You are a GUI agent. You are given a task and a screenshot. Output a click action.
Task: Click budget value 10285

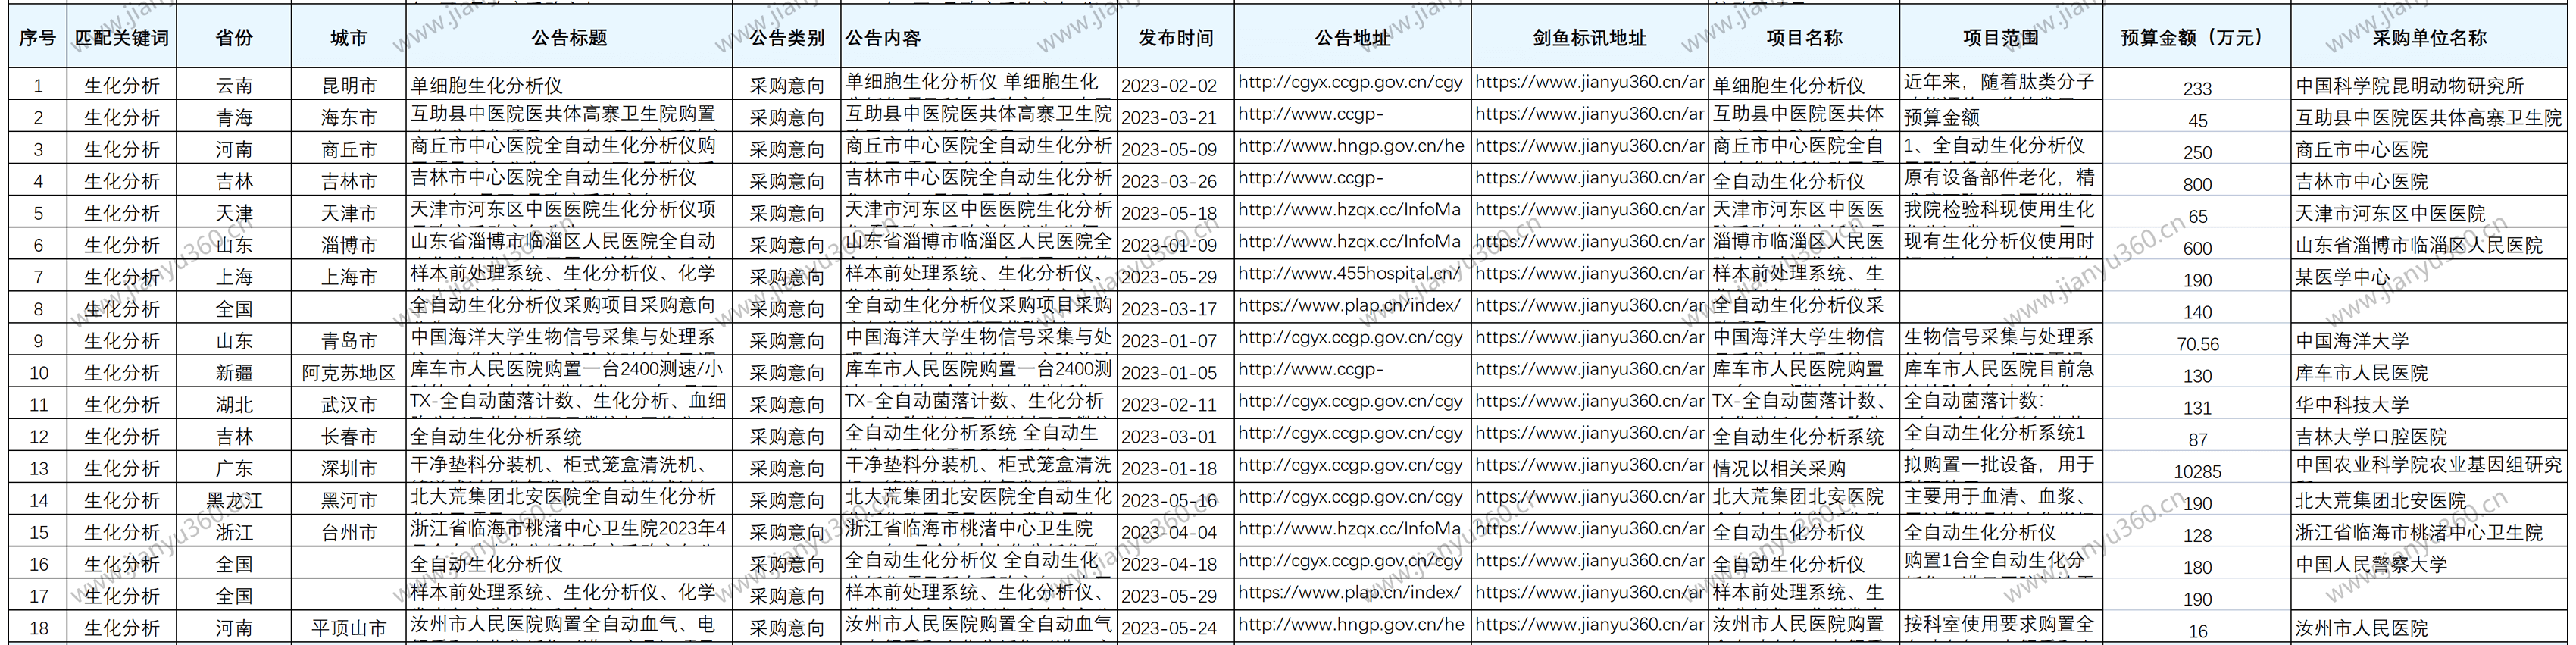pyautogui.click(x=2197, y=472)
